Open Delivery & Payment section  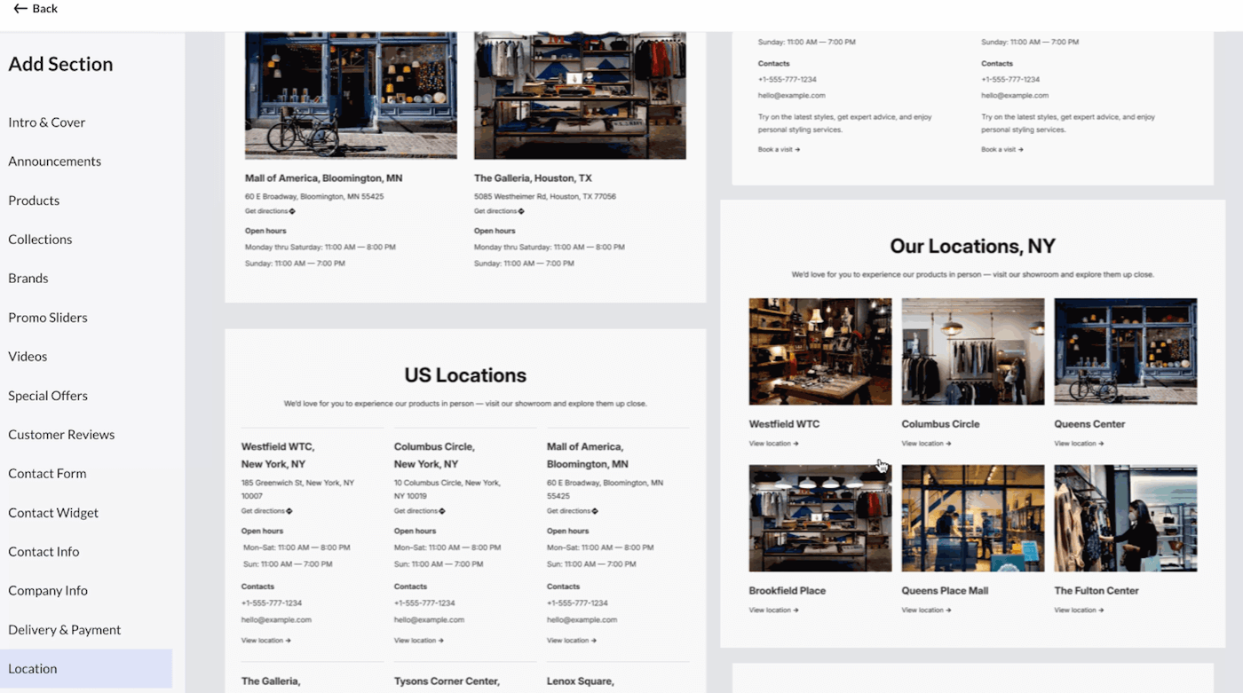click(64, 629)
